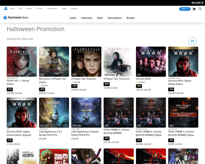
Task: Open search with the magnifier icon
Action: click(x=200, y=9)
